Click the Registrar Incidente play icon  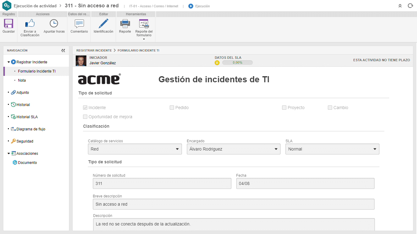[x=13, y=62]
